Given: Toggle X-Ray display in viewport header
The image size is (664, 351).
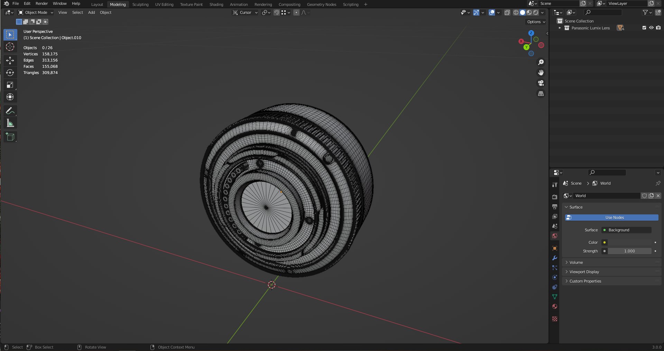Looking at the screenshot, I should click(x=507, y=12).
